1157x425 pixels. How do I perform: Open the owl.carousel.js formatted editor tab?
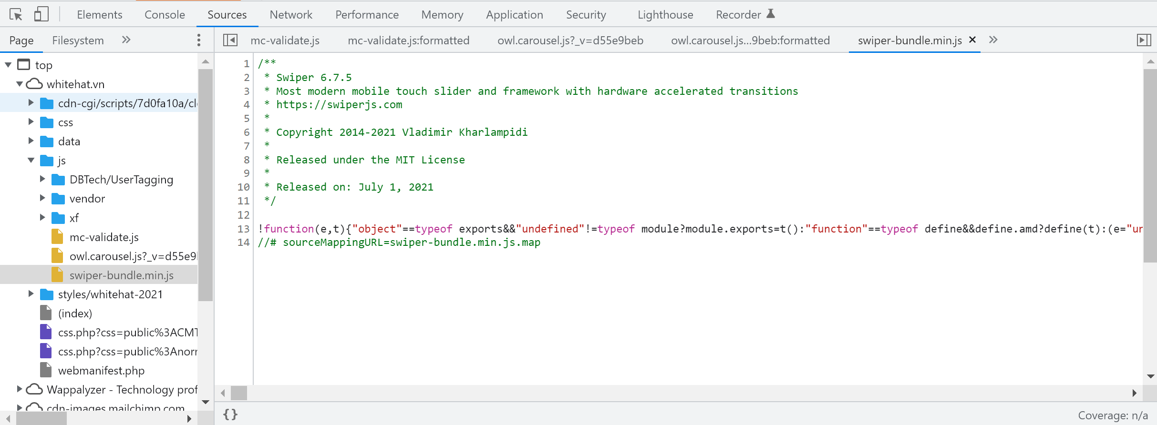coord(751,40)
